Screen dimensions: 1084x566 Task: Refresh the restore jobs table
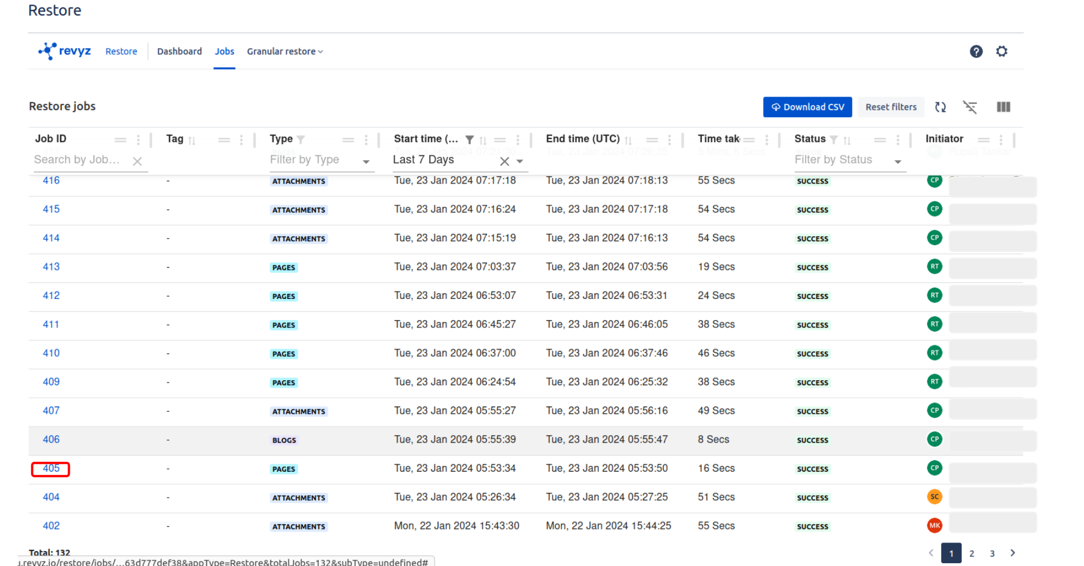(940, 107)
